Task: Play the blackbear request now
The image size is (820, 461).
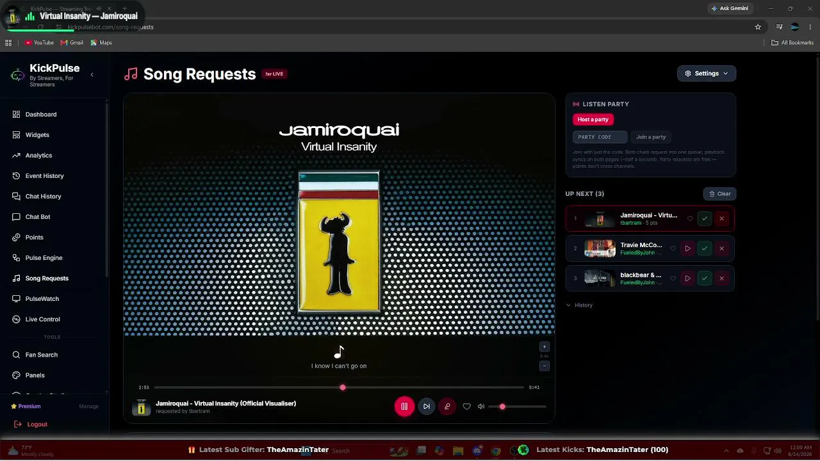Action: click(687, 279)
